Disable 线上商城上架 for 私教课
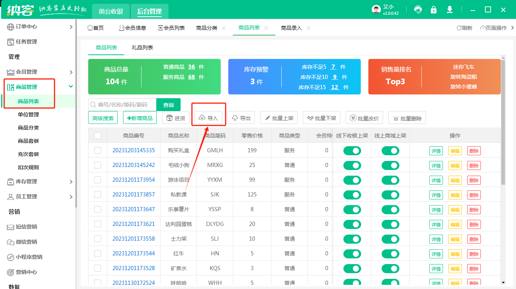 390,195
